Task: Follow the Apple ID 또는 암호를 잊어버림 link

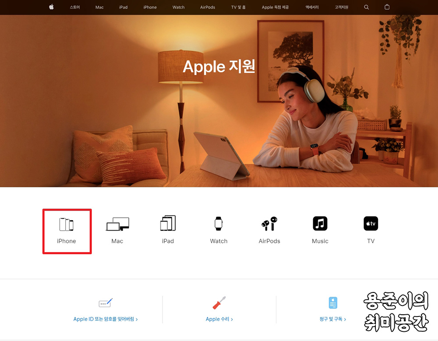Action: point(106,319)
